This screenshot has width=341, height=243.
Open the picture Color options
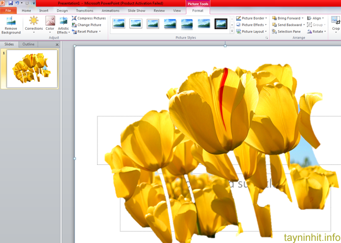(x=50, y=24)
